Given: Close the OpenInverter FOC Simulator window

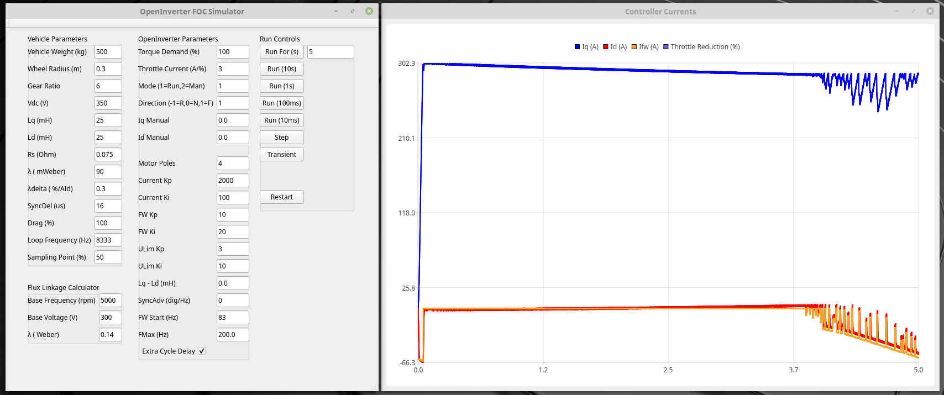Looking at the screenshot, I should coord(369,11).
